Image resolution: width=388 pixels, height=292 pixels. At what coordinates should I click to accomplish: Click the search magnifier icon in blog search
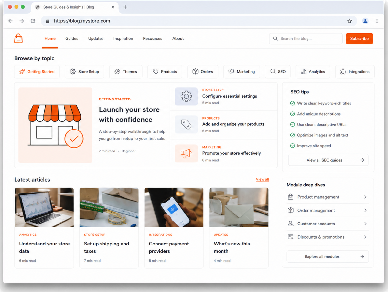pos(275,39)
